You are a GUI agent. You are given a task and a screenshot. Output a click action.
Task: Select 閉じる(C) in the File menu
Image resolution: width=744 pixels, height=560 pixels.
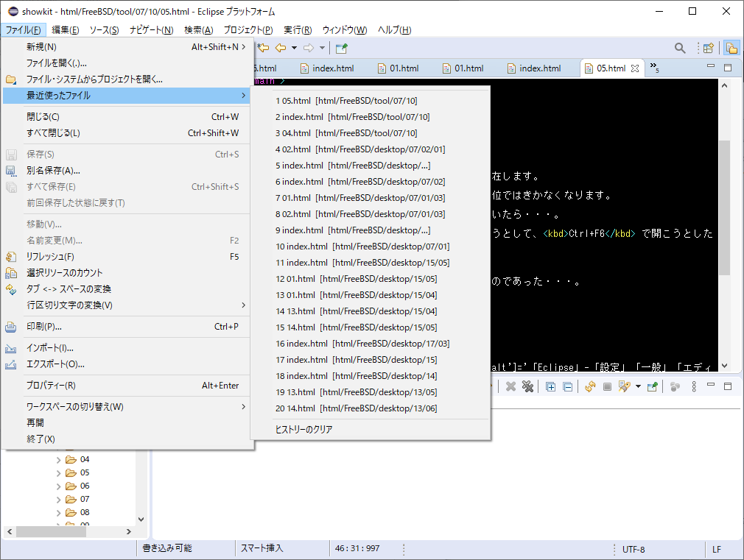126,117
